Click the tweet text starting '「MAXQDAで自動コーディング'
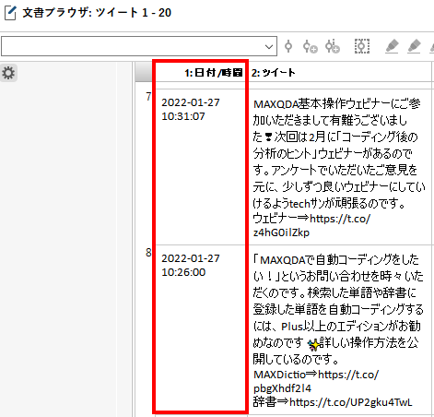Image resolution: width=434 pixels, height=417 pixels. pos(338,330)
